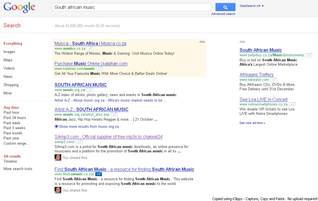The image size is (318, 201).
Task: Open Advanced search link
Action: pyautogui.click(x=223, y=14)
